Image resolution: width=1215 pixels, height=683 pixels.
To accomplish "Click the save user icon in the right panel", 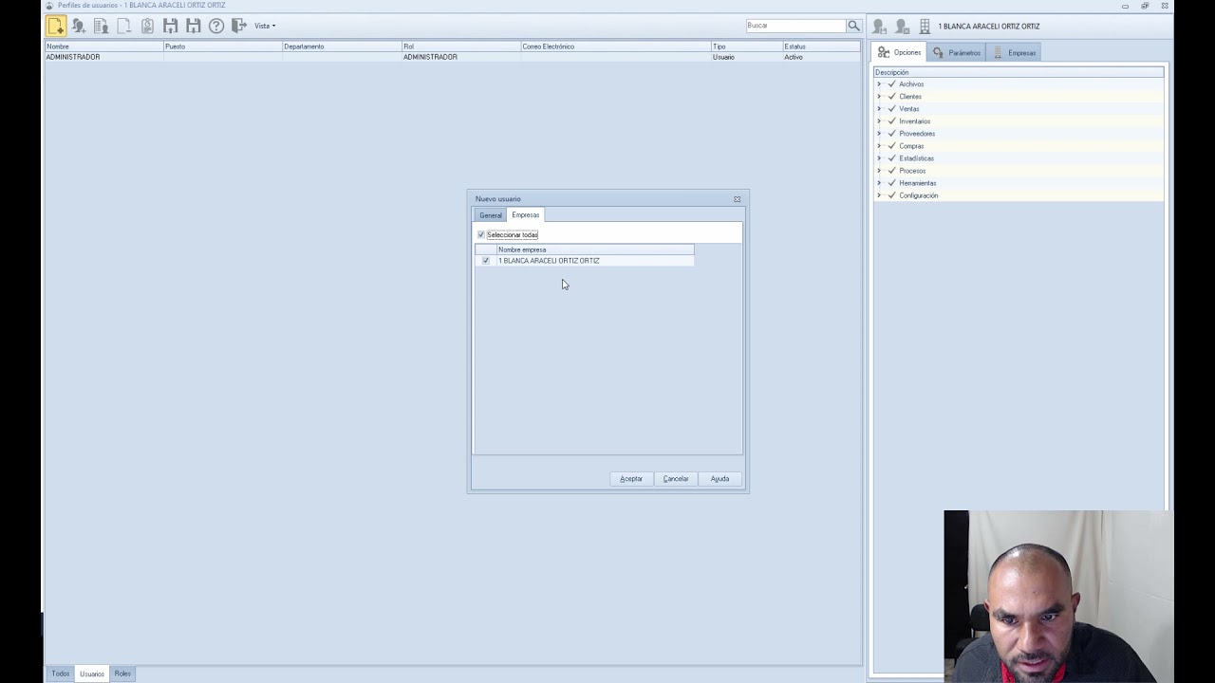I will click(879, 27).
